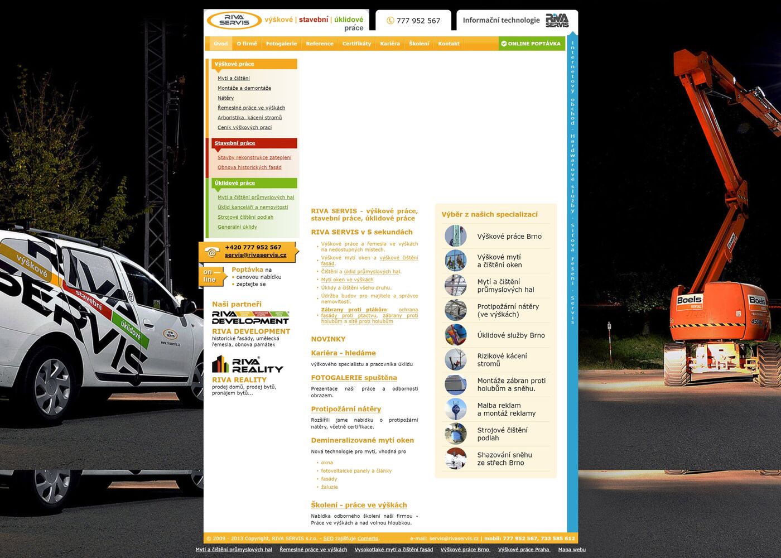Click thumbnail for Mytí a čištění průmyslových hal
The width and height of the screenshot is (781, 558).
tap(455, 285)
